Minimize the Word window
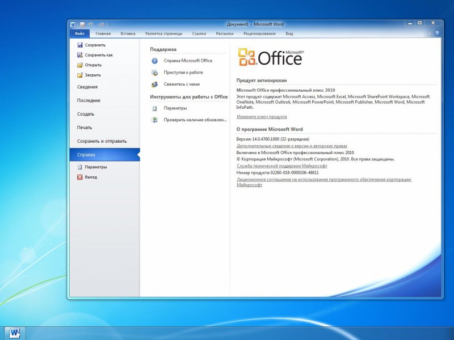Screen dimensions: 454x340 click(410, 23)
